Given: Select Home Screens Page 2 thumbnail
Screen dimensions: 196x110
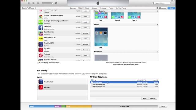Looking at the screenshot, I should point(118,16).
